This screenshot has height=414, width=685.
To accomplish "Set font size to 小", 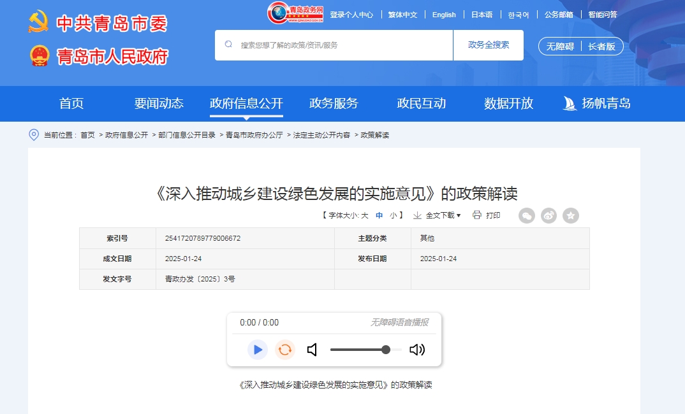I will coord(394,216).
